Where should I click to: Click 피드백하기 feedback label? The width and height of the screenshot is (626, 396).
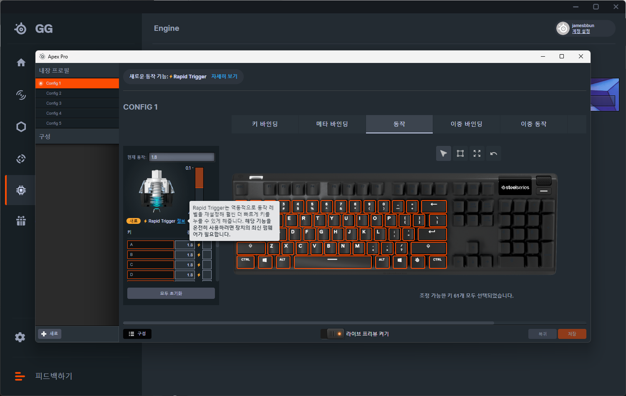tap(54, 376)
